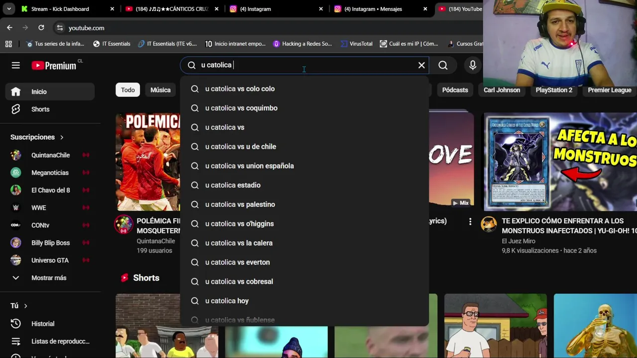Close the (4) Instagram tab
Screen dimensions: 637x358
[321, 9]
